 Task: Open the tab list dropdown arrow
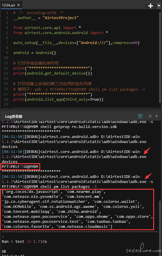159,6
